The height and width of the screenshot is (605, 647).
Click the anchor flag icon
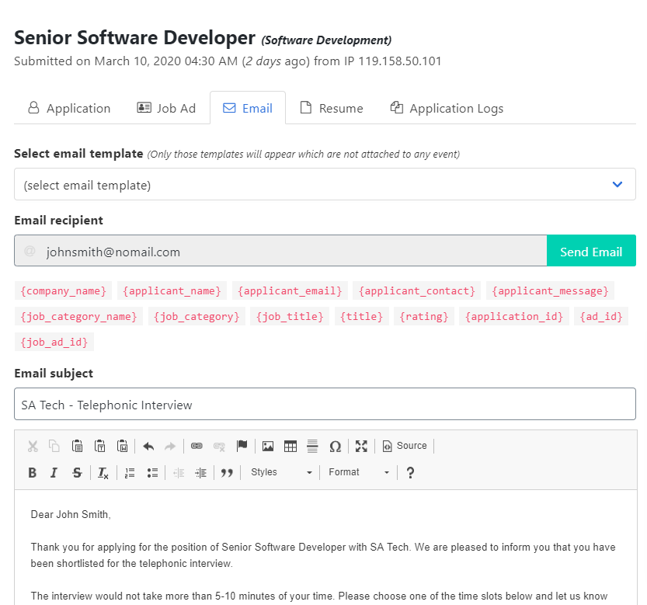[242, 446]
